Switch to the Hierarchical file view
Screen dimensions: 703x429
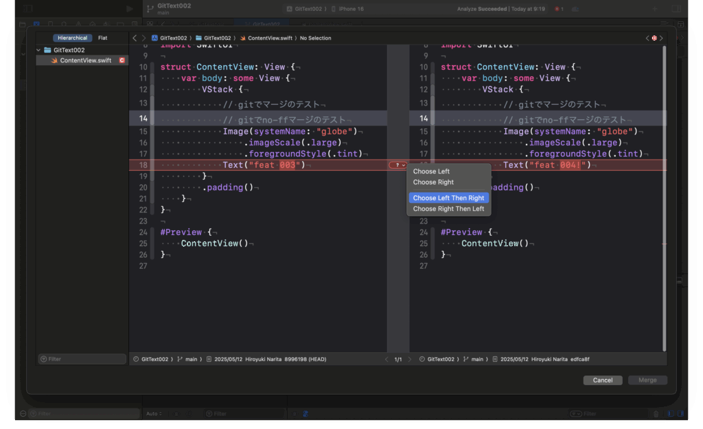pos(72,38)
